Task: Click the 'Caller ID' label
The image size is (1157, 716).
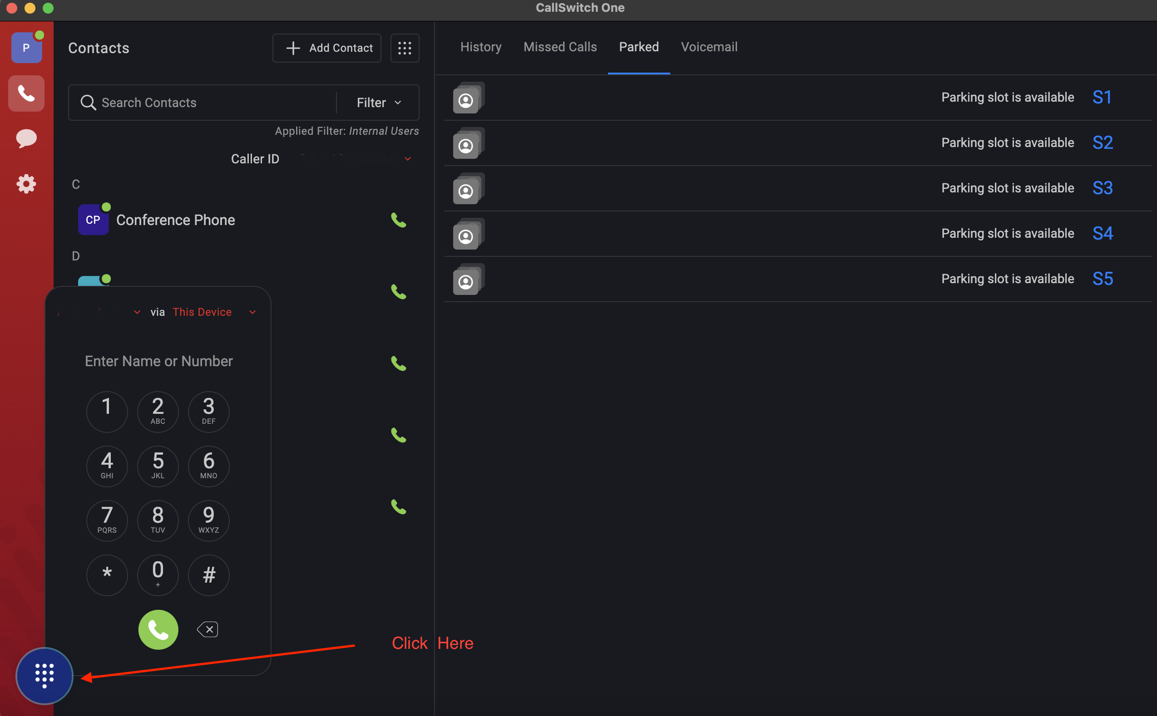Action: coord(255,159)
